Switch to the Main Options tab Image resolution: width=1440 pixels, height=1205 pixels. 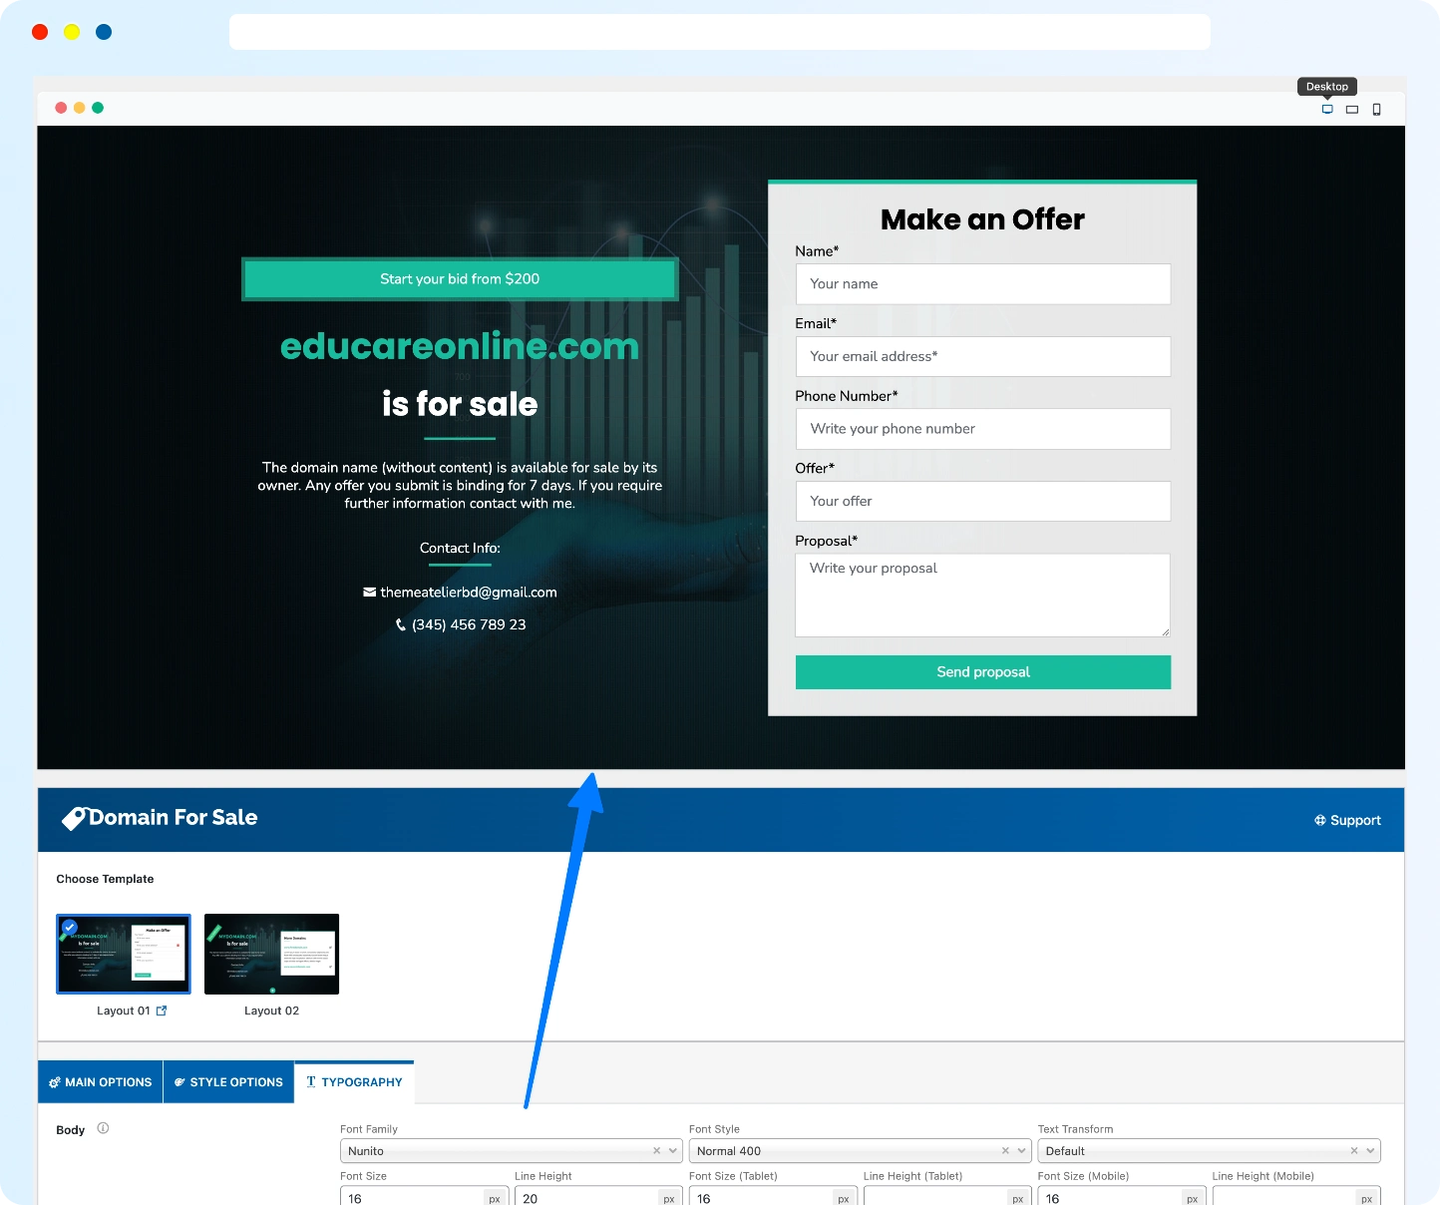(101, 1082)
